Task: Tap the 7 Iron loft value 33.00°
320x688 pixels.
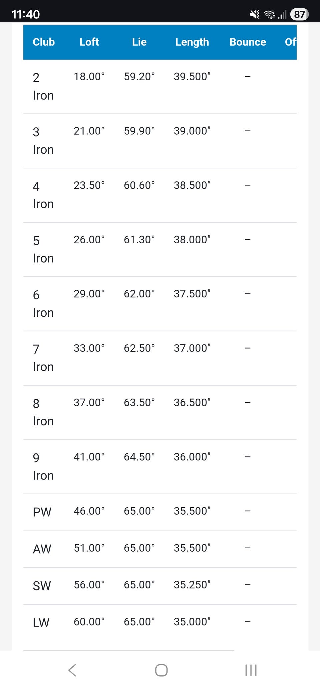Action: [89, 348]
